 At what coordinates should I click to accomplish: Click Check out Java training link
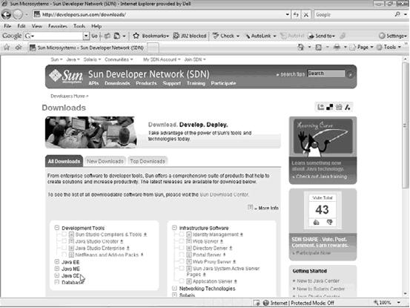click(321, 177)
